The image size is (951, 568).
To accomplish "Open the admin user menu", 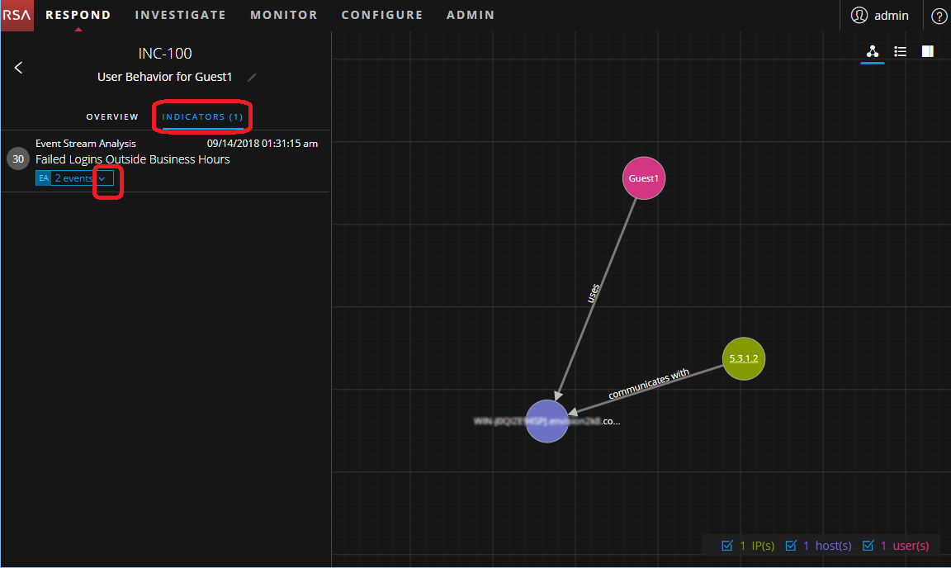I will click(880, 16).
